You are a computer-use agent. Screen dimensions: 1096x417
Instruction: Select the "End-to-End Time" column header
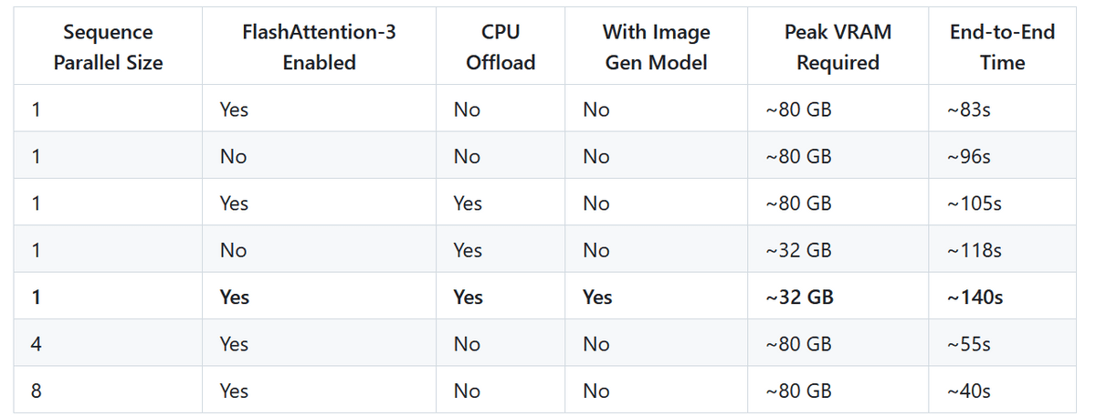click(1002, 47)
